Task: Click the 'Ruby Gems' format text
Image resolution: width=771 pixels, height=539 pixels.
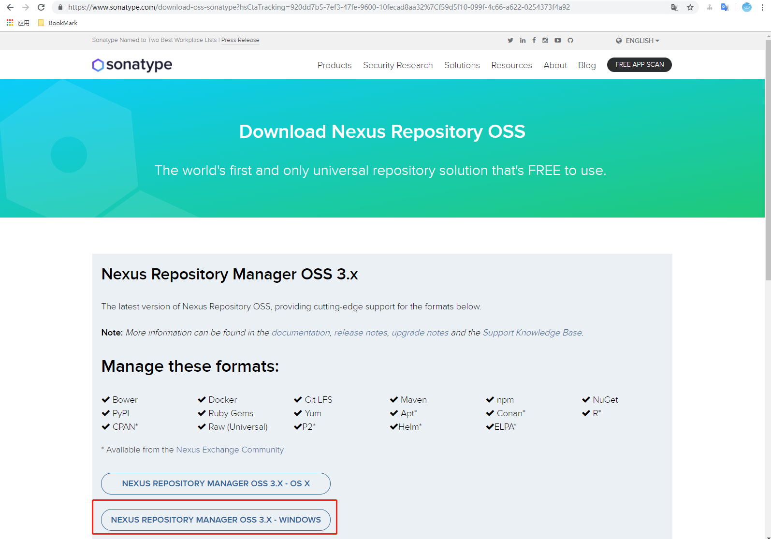Action: click(231, 413)
